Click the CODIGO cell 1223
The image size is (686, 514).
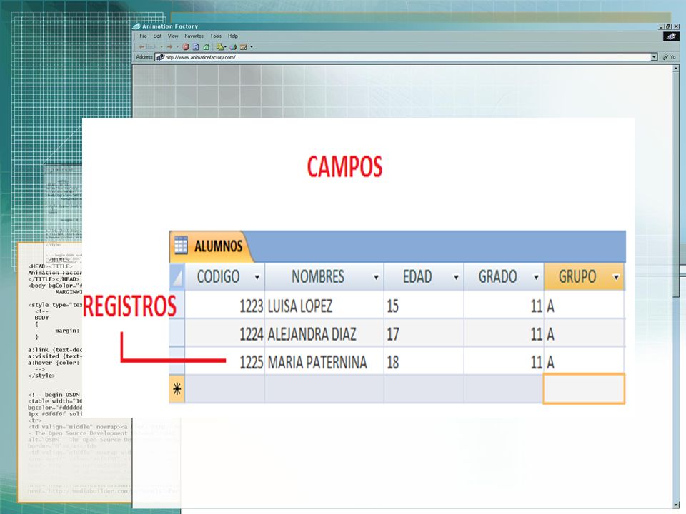point(224,305)
